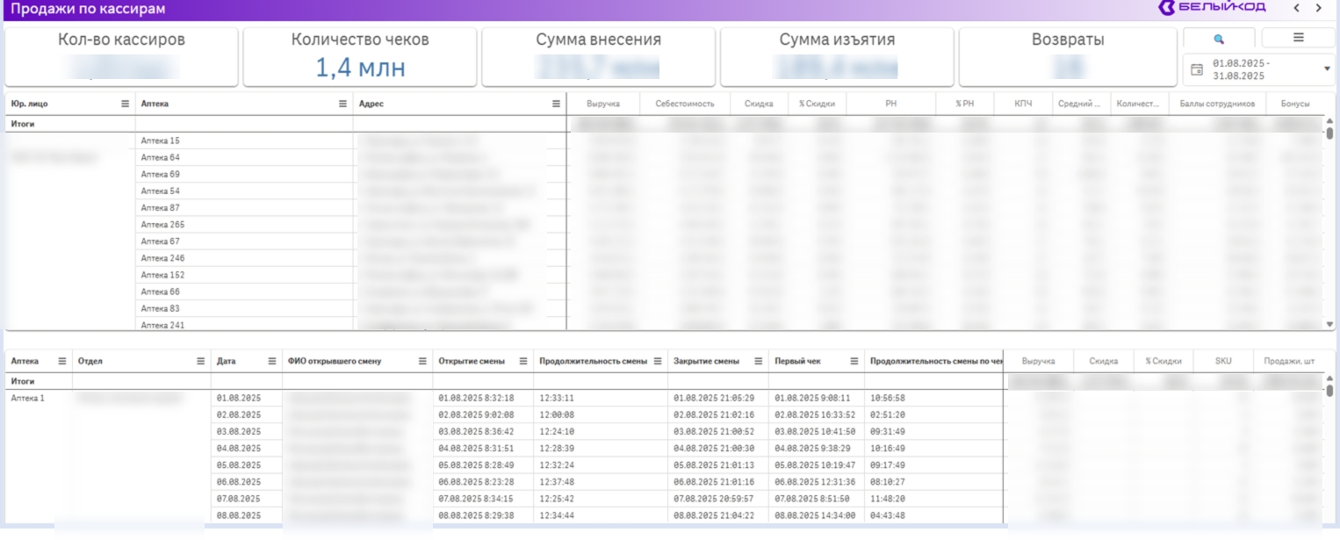Open the search magnifier button
This screenshot has height=540, width=1340.
(x=1219, y=39)
